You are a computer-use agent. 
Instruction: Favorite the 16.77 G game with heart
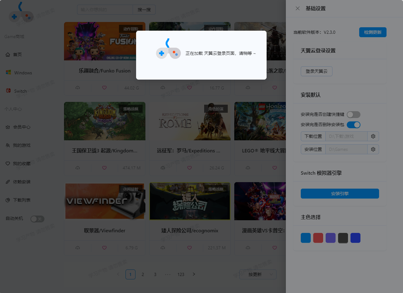(x=190, y=88)
